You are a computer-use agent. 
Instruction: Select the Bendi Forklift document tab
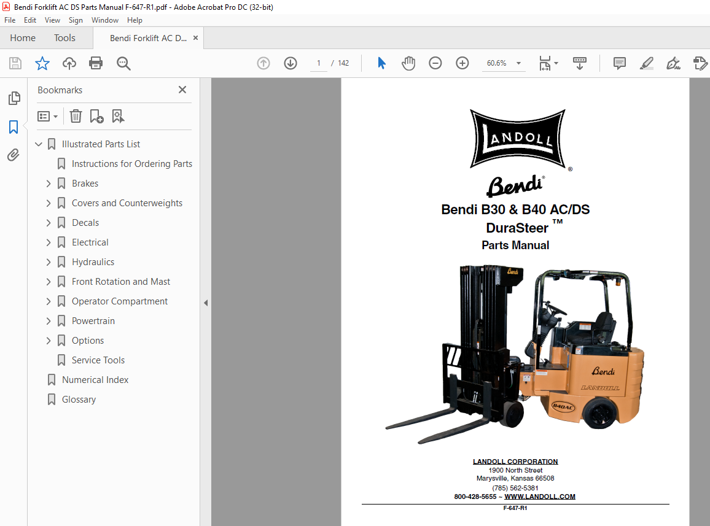coord(148,38)
